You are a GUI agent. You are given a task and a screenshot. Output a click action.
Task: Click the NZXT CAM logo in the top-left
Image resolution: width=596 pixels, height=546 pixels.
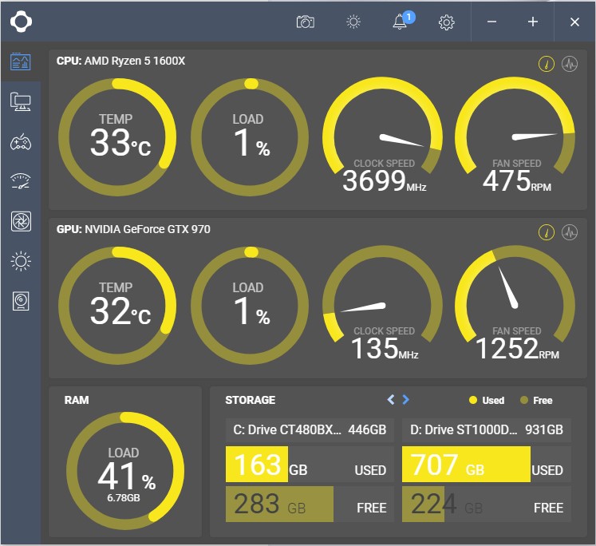[x=21, y=22]
